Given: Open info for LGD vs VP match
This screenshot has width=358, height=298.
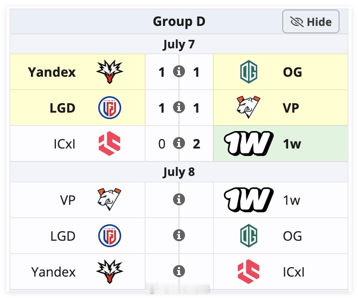Looking at the screenshot, I should click(179, 108).
